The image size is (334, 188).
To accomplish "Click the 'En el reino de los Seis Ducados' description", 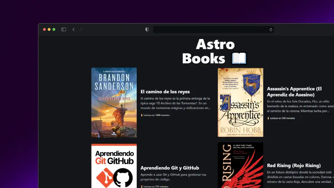I will point(300,106).
